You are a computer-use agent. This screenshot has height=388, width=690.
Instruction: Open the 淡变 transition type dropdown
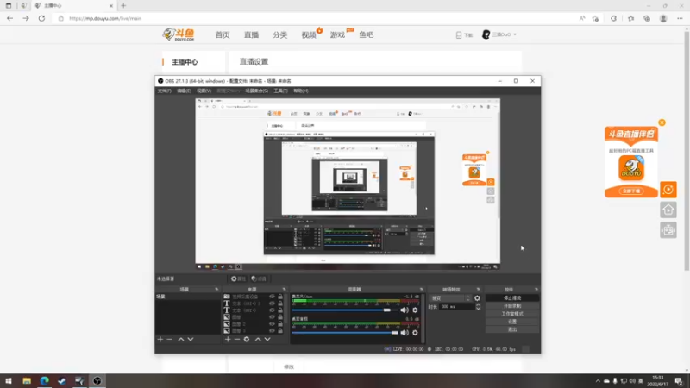(x=450, y=298)
